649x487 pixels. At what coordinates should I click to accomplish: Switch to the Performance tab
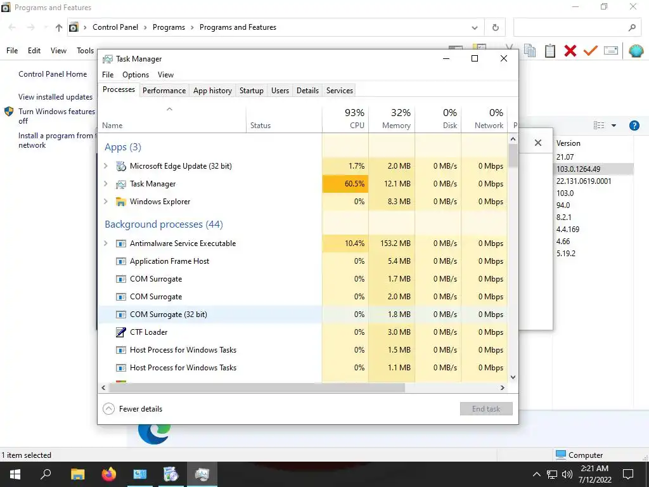tap(164, 90)
